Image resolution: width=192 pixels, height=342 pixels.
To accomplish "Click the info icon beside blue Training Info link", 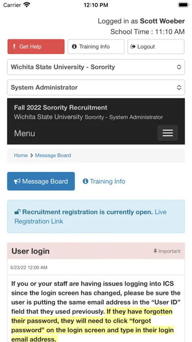I will 85,181.
